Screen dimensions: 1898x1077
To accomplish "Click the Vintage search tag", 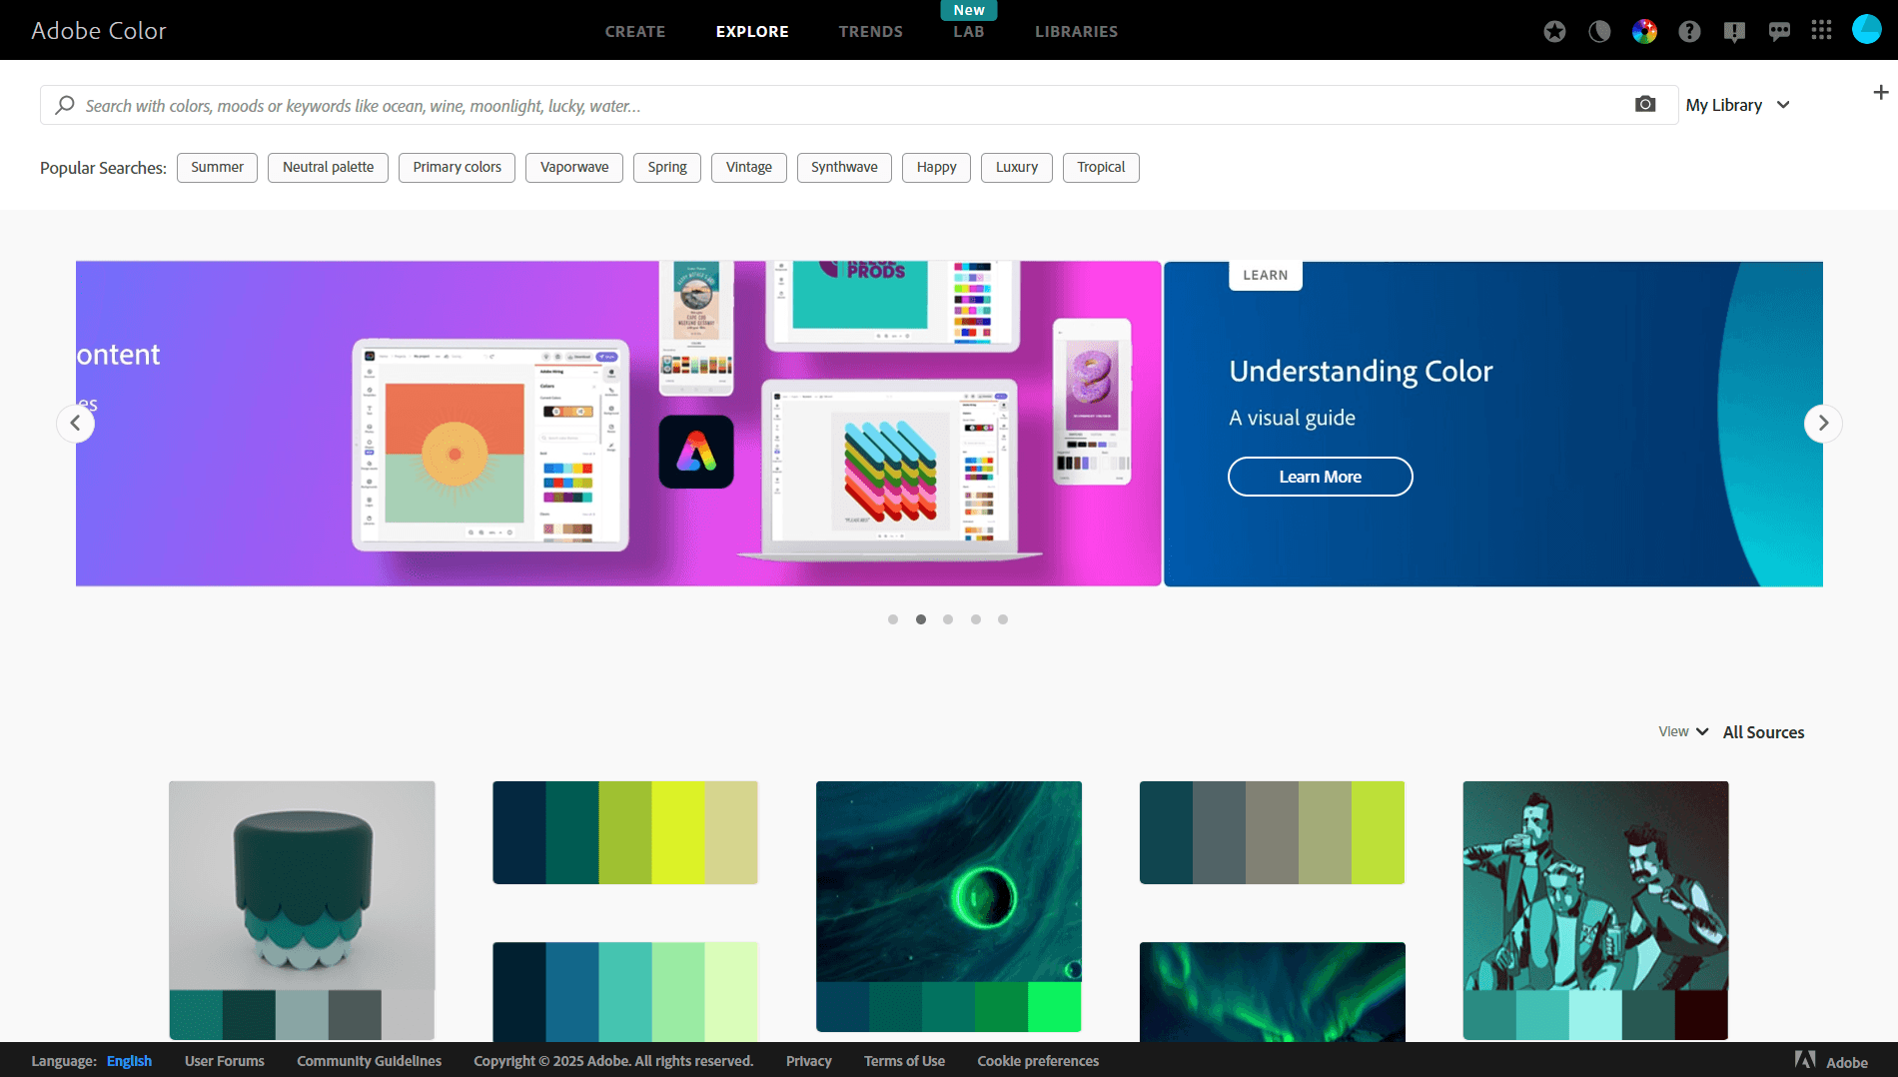I will tap(749, 167).
